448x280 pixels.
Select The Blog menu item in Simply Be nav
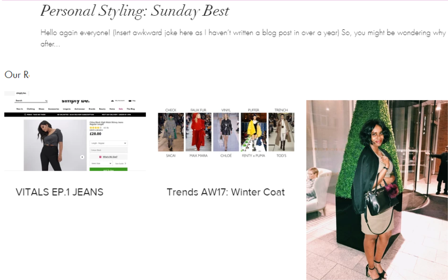(x=130, y=109)
